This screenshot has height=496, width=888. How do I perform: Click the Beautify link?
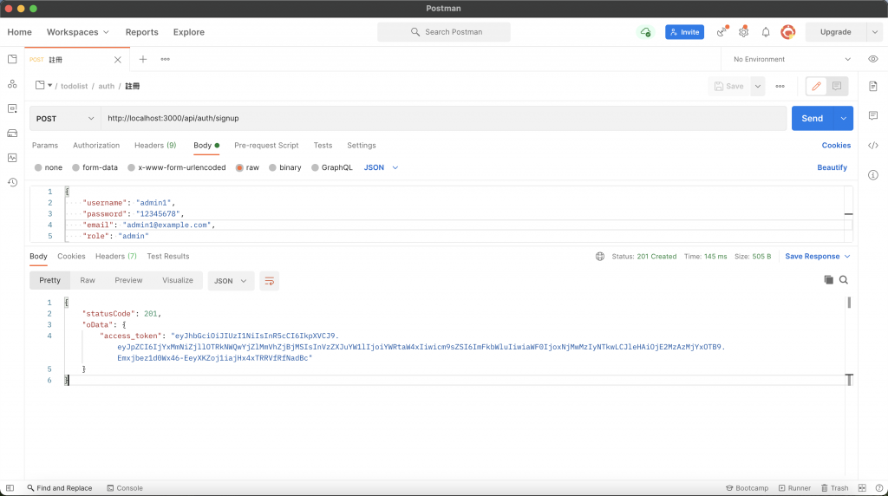(x=832, y=167)
